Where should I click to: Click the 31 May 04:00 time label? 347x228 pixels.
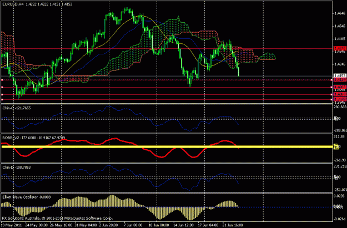[x=86, y=225]
